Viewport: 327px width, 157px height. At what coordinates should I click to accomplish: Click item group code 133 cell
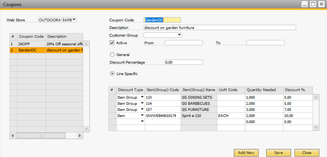(163, 97)
